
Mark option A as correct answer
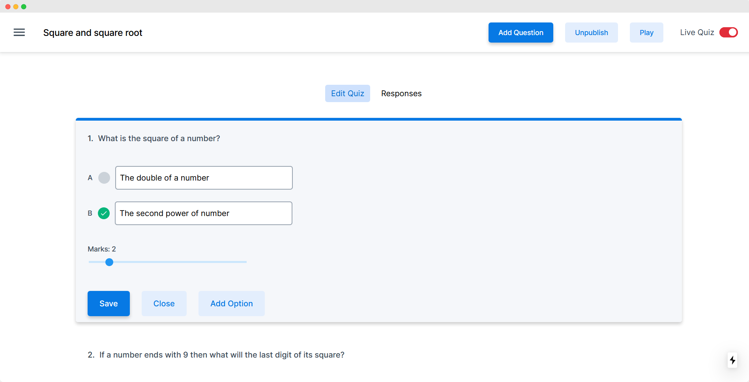tap(104, 178)
